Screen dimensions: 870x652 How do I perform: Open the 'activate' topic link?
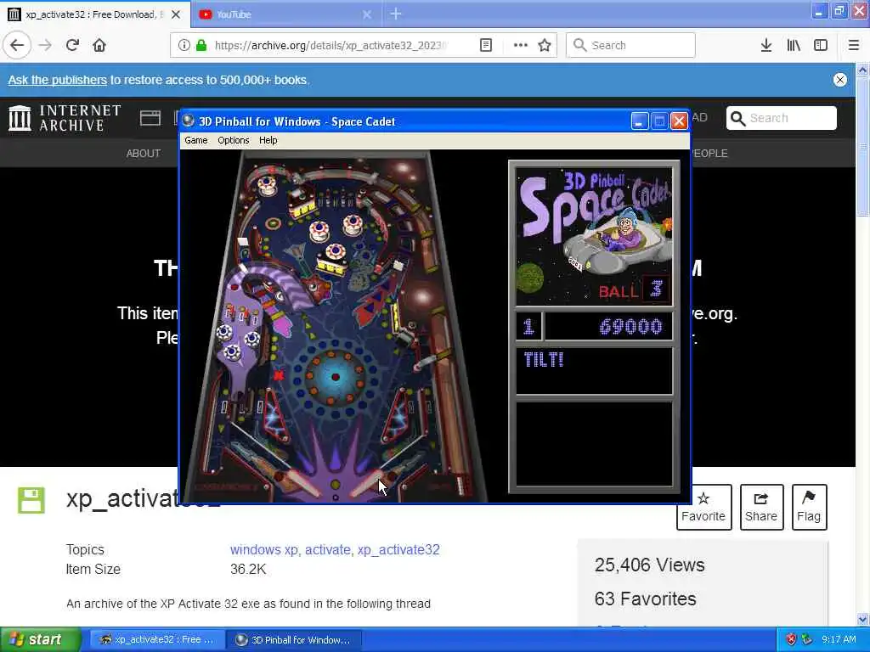[327, 549]
